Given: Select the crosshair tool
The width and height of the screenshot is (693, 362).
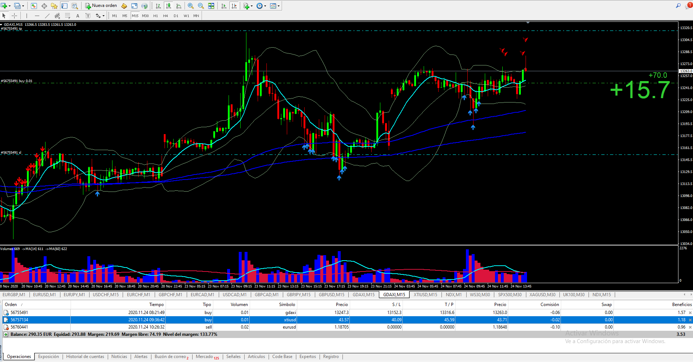Looking at the screenshot, I should pos(15,16).
